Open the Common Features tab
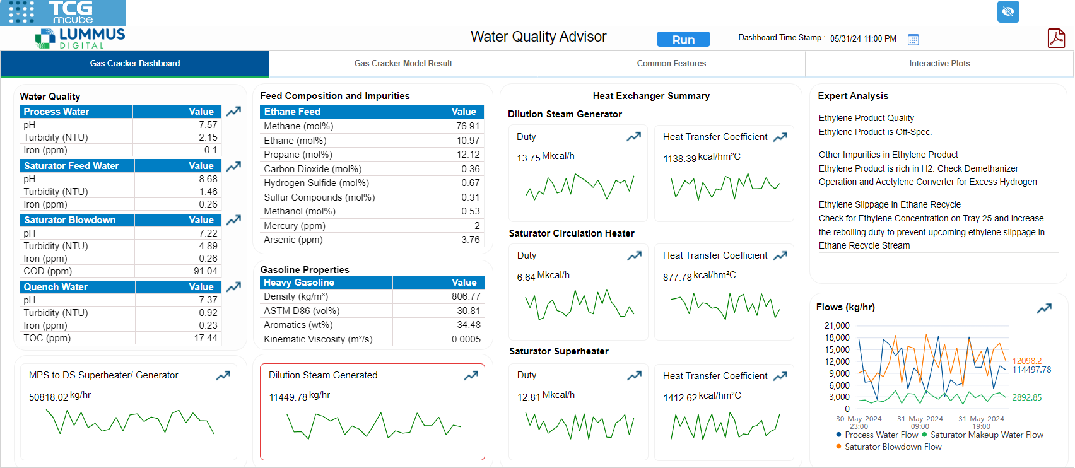 [x=671, y=64]
